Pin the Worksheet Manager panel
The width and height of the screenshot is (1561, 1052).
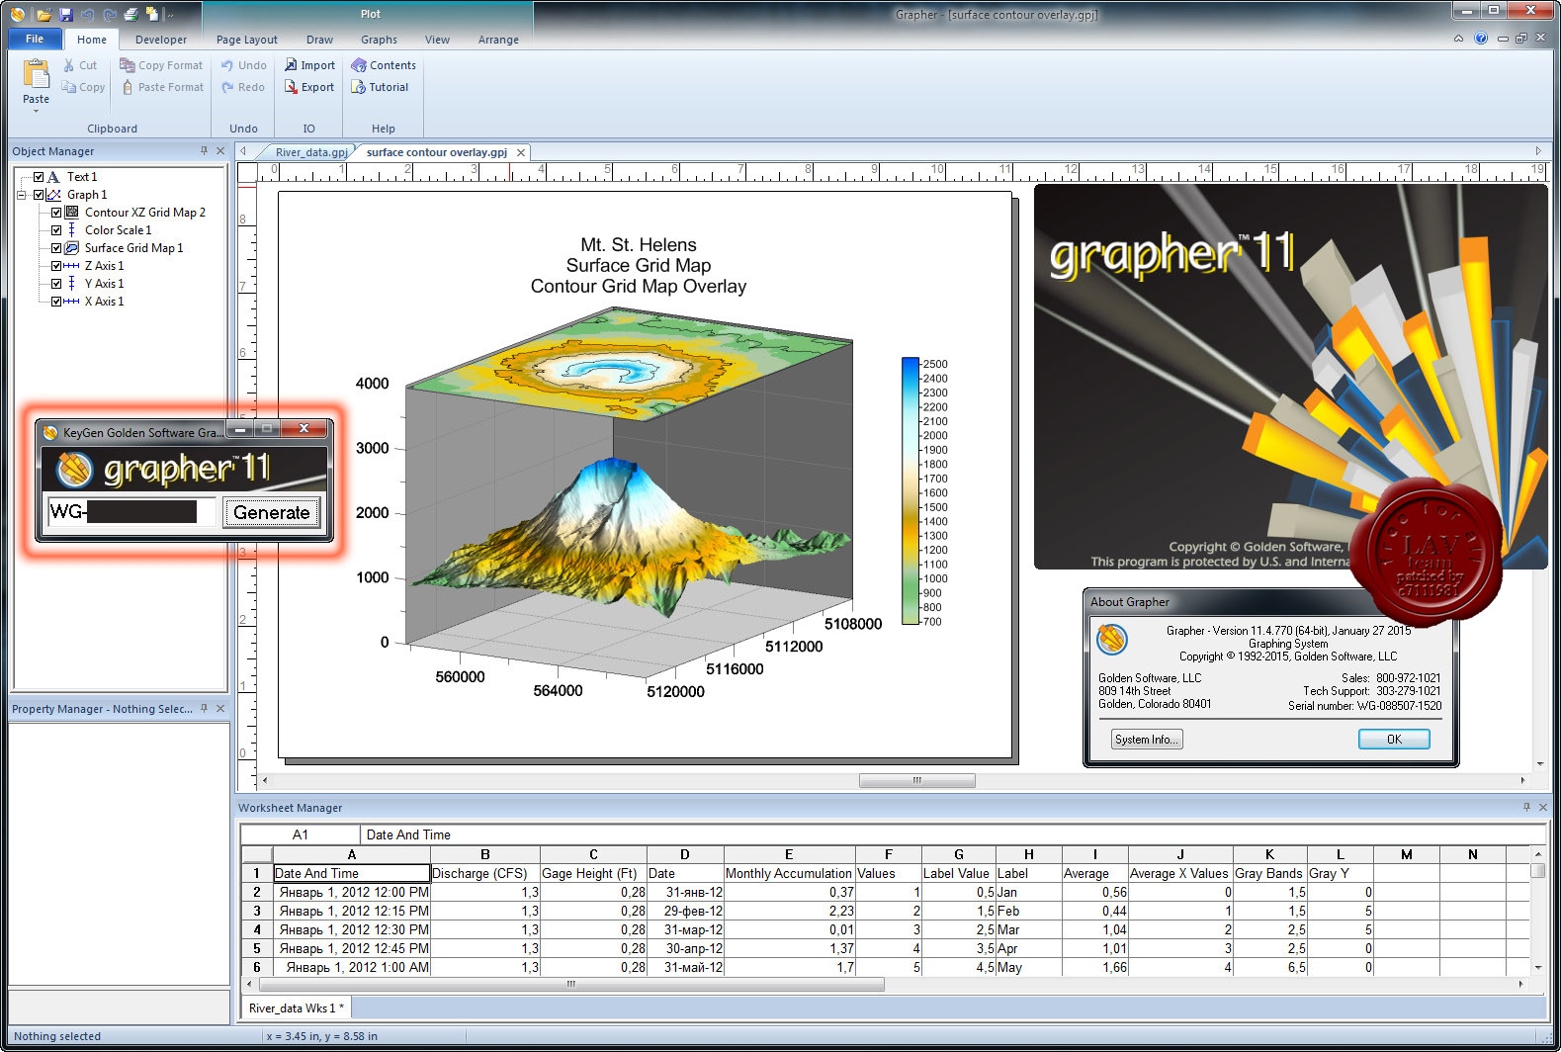(1526, 808)
